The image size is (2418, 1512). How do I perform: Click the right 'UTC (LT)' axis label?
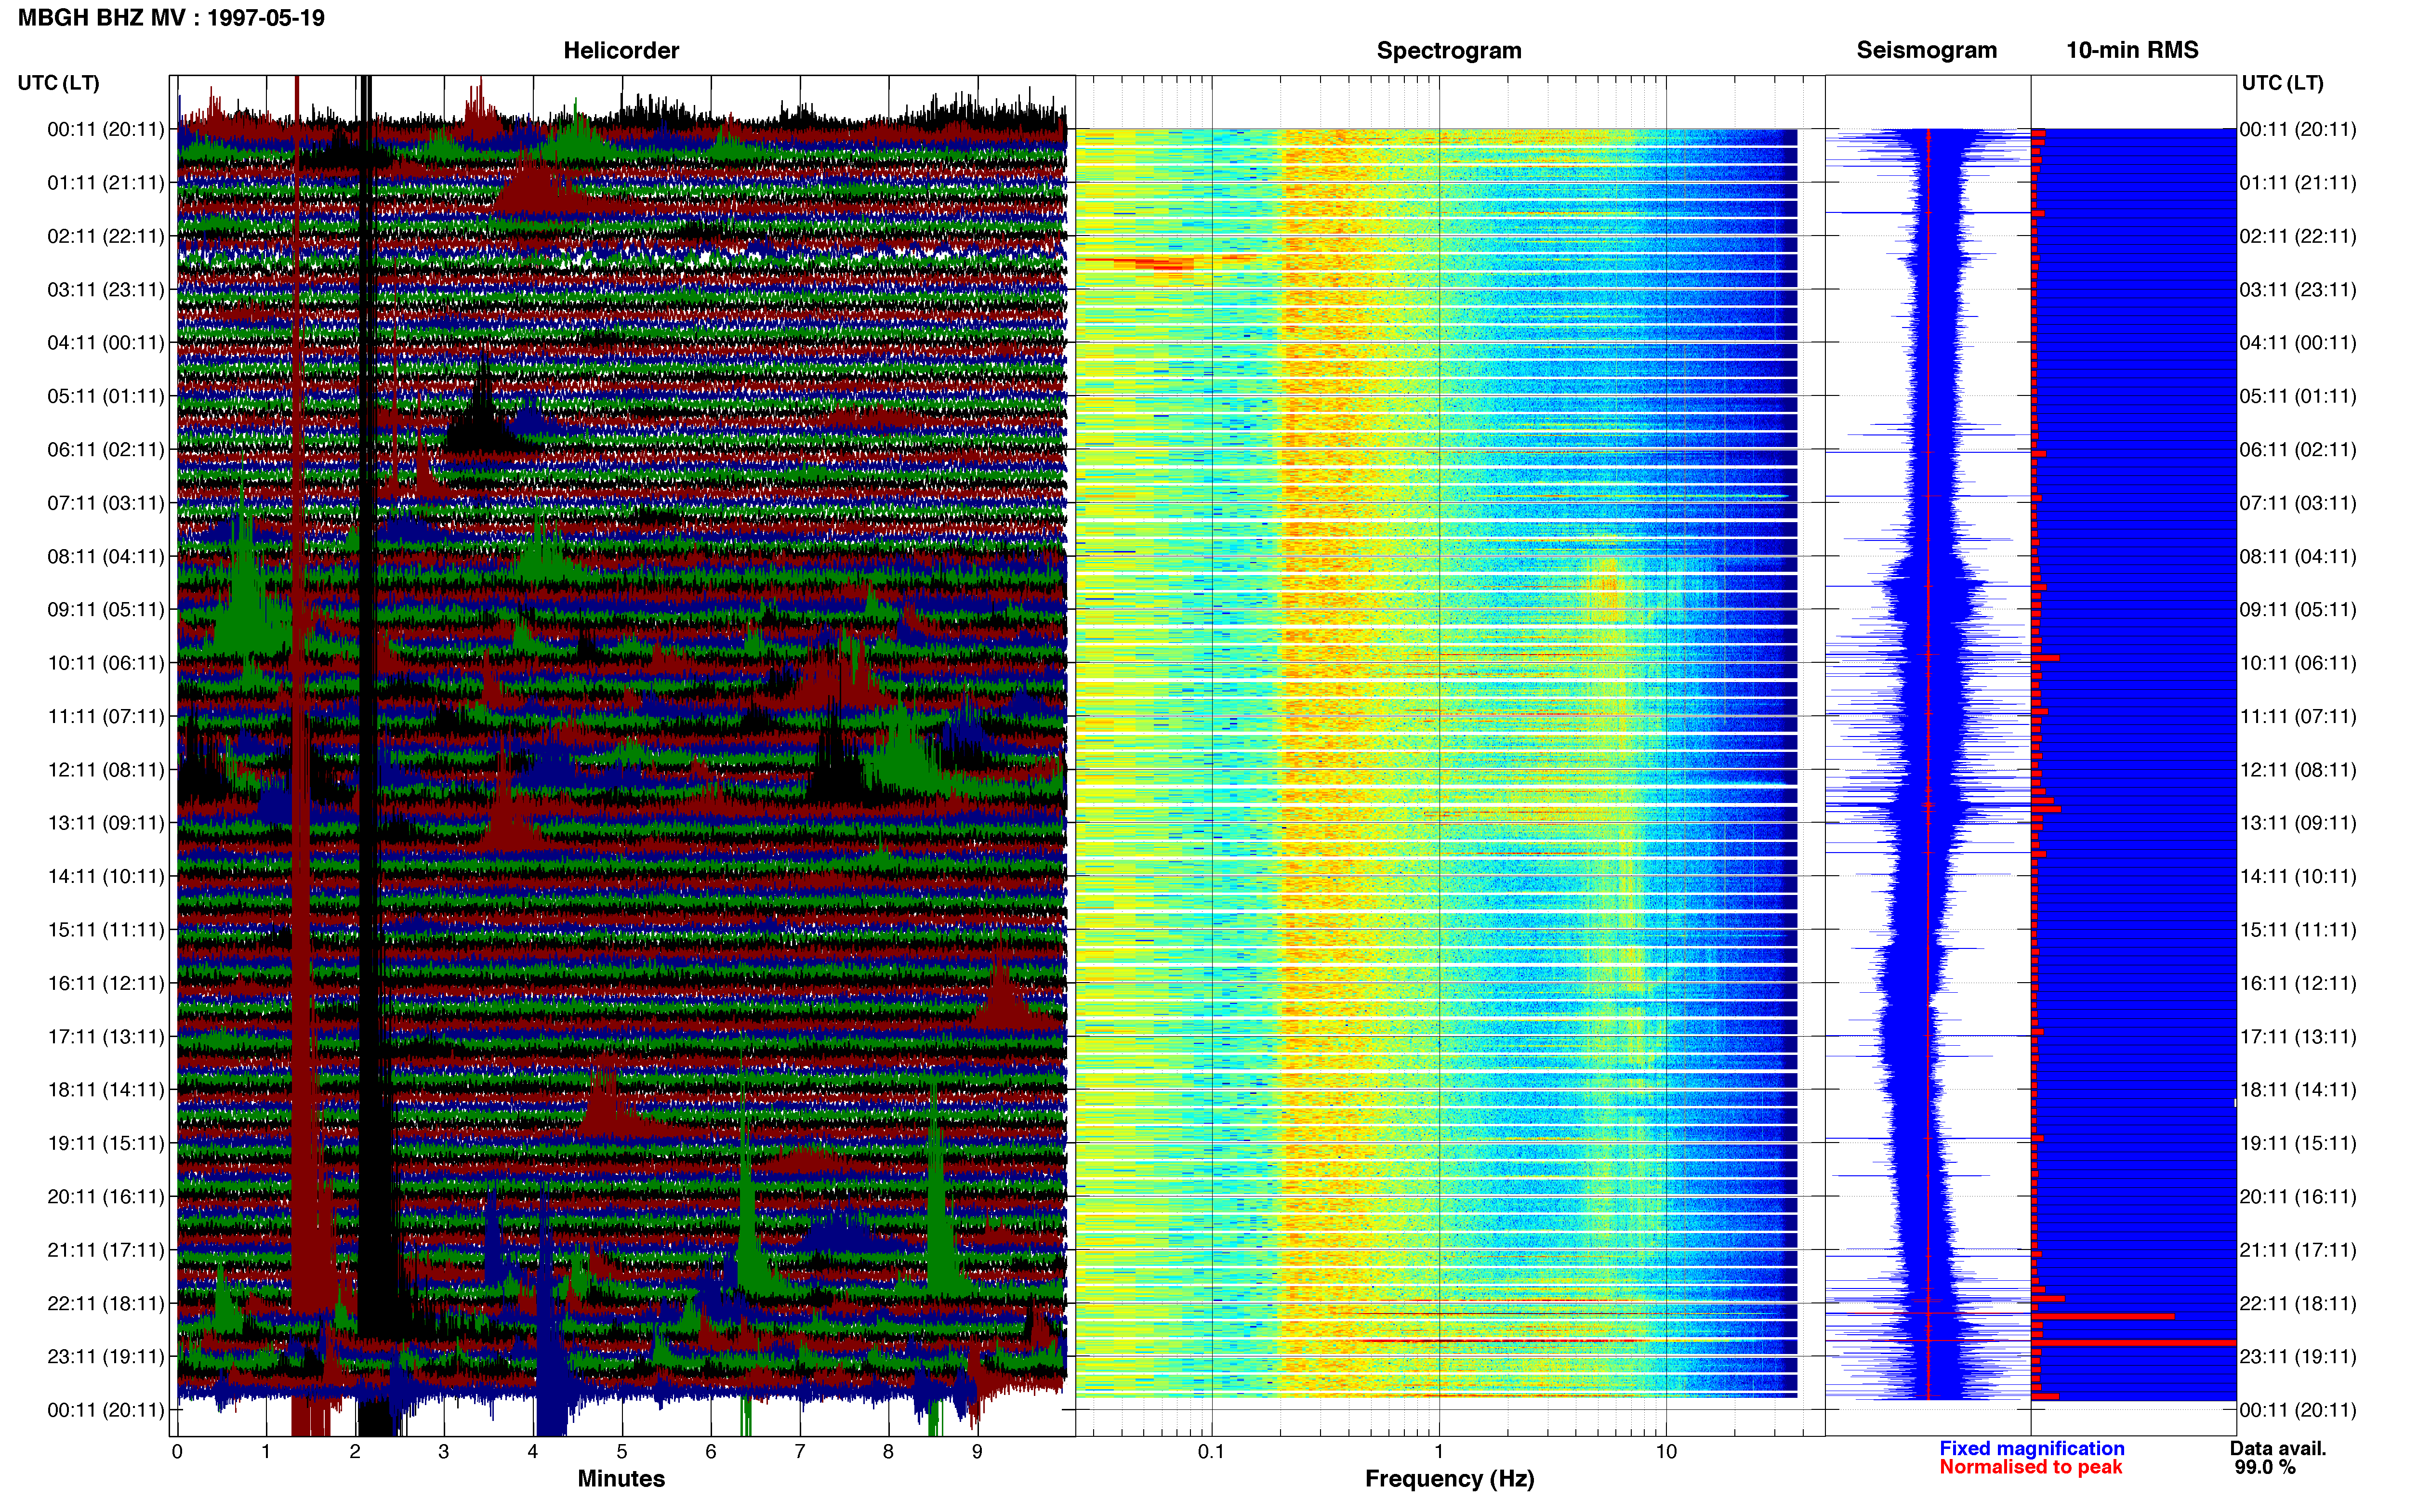click(2282, 83)
